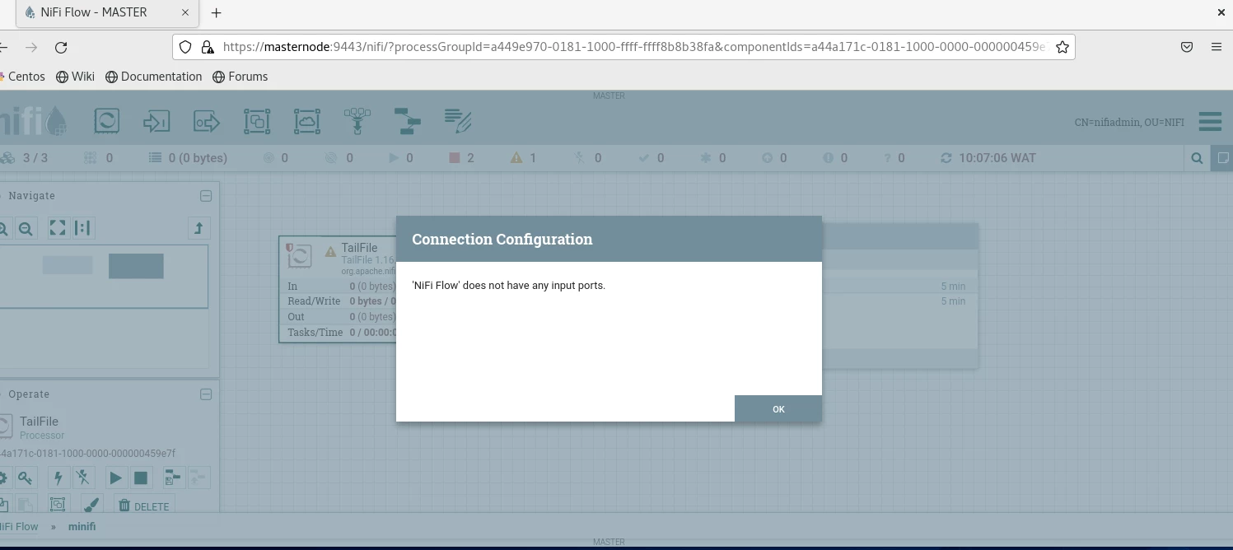This screenshot has width=1233, height=550.
Task: Select the Input Port toolbar icon
Action: coord(156,121)
